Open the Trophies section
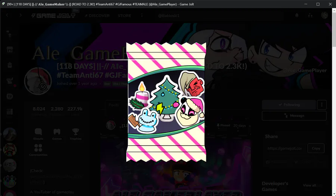Image resolution: width=336 pixels, height=196 pixels. 75,134
